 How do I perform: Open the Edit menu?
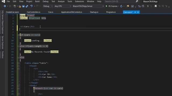tap(15, 1)
